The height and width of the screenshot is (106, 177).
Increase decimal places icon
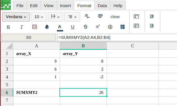100,16
